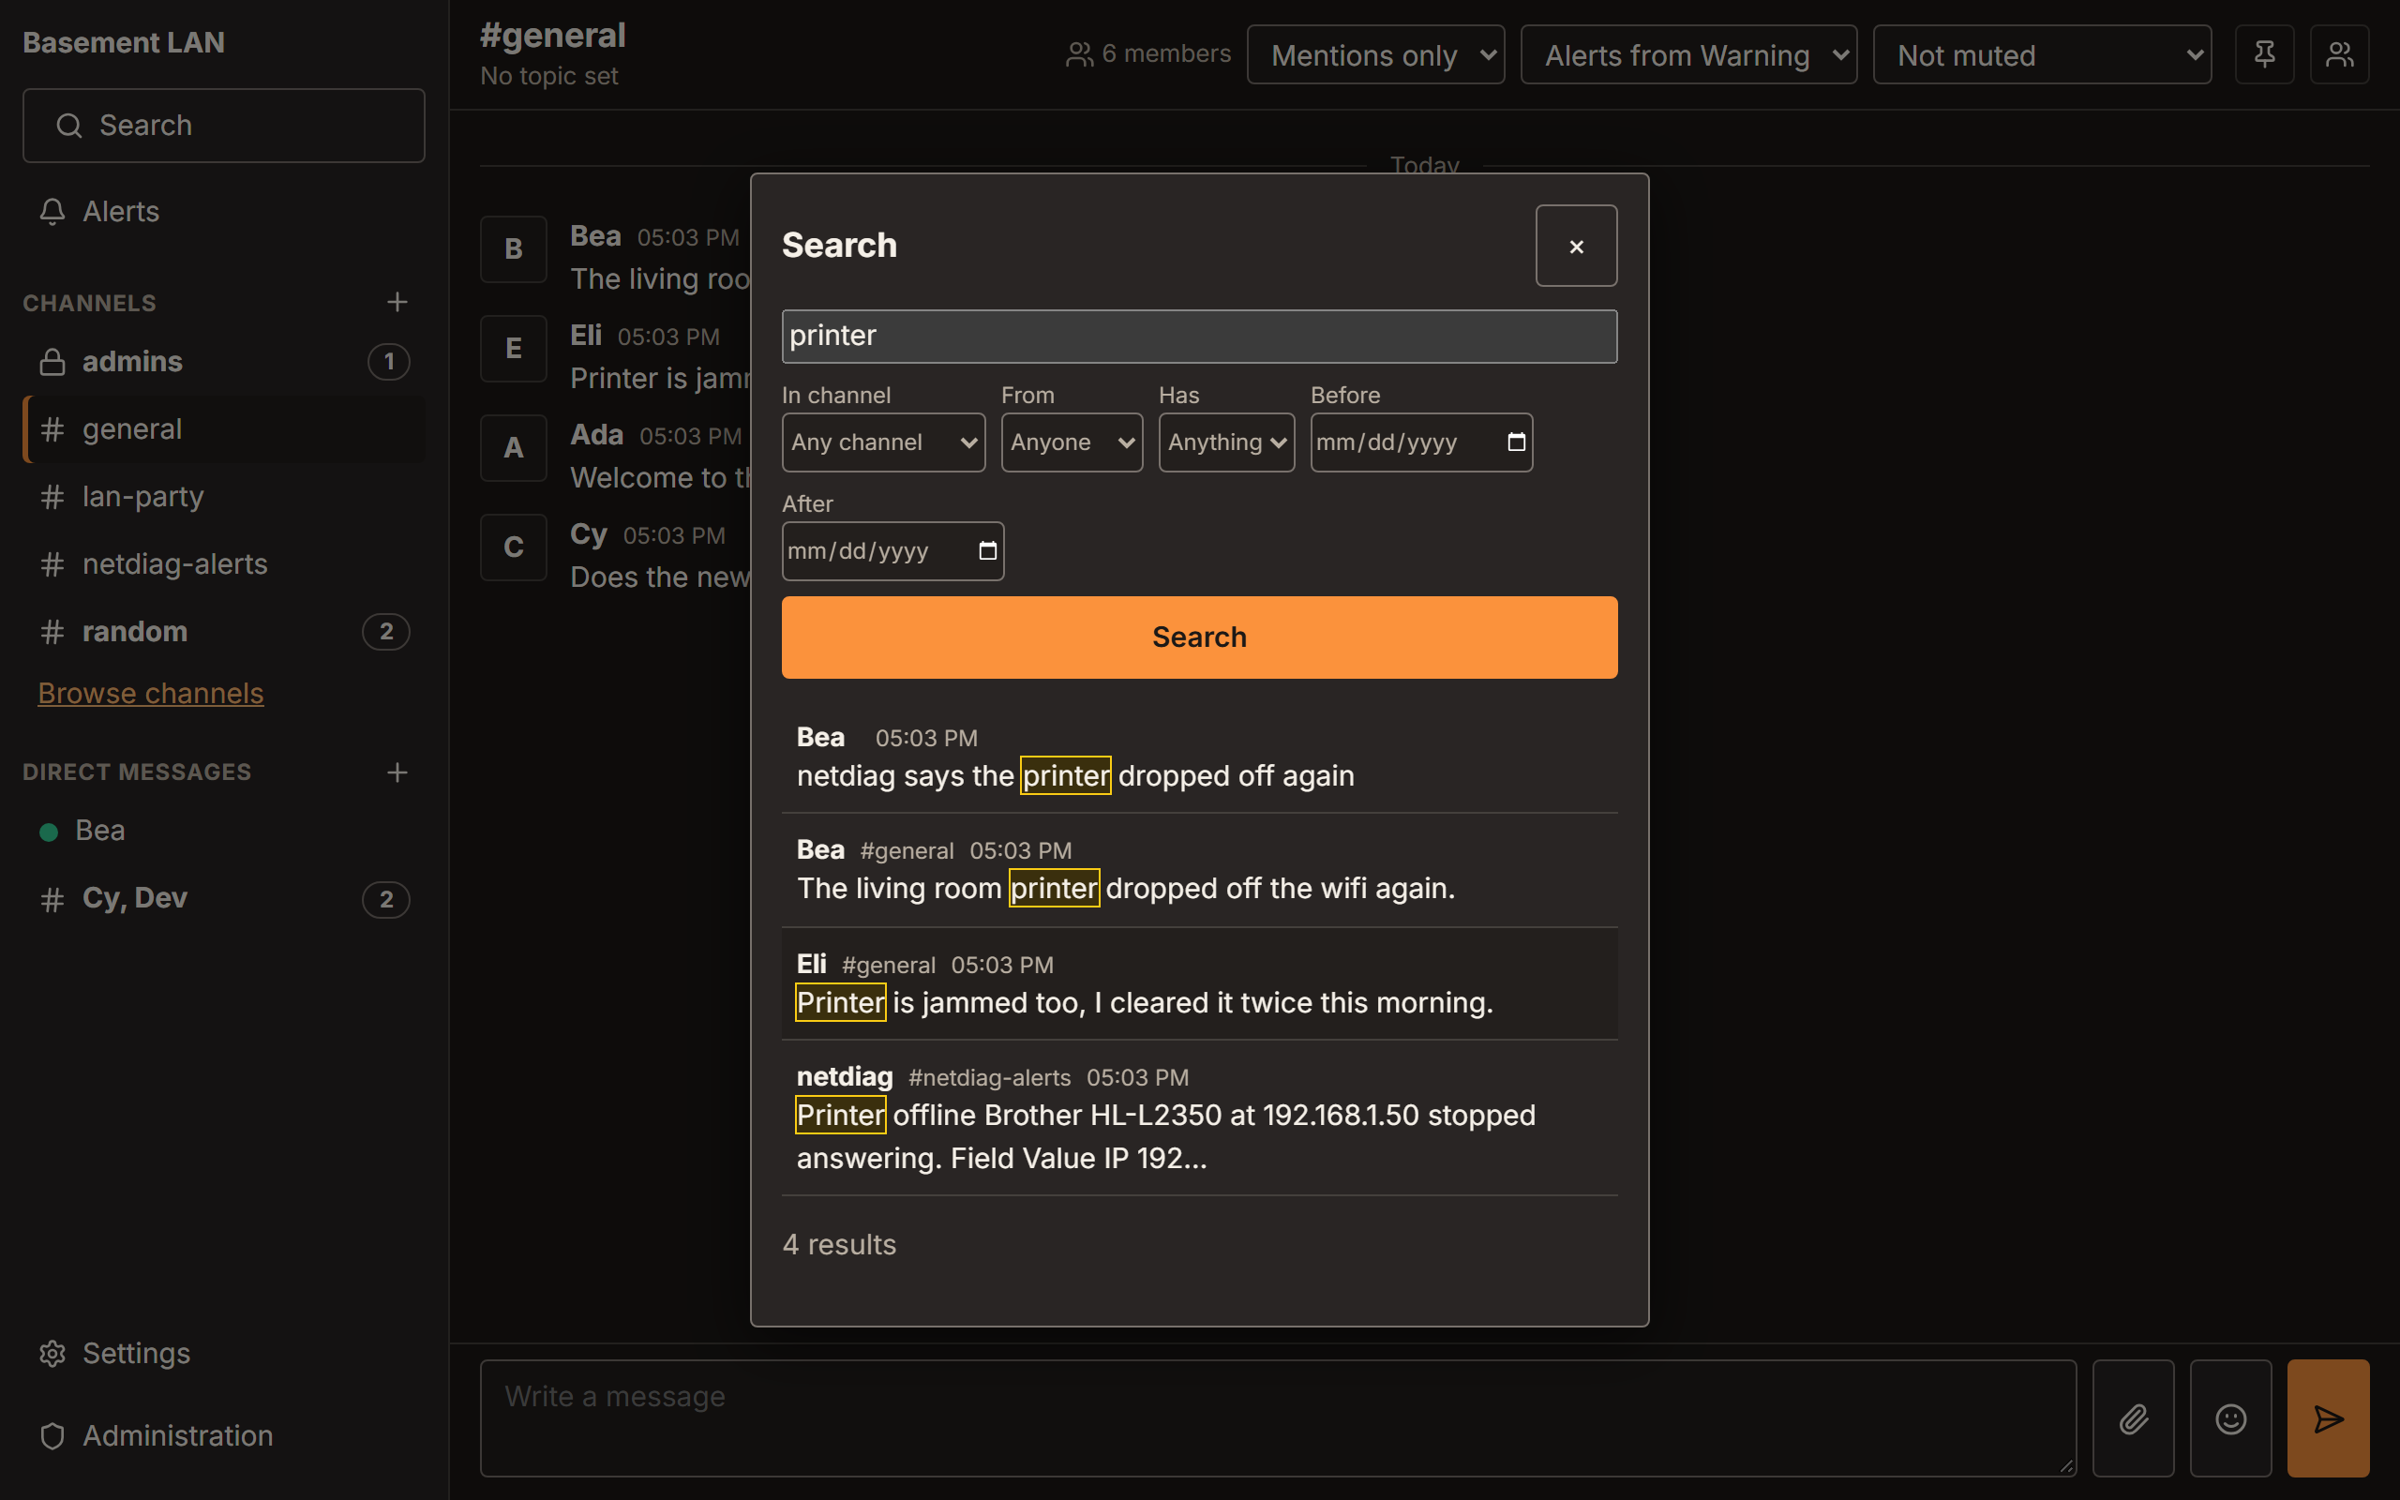
Task: Open result 'The living room printer dropped off'
Action: click(1199, 870)
